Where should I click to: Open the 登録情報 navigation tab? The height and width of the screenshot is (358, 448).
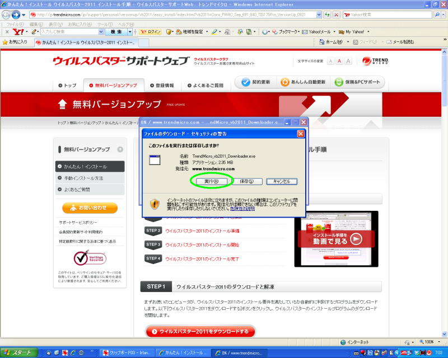(162, 86)
